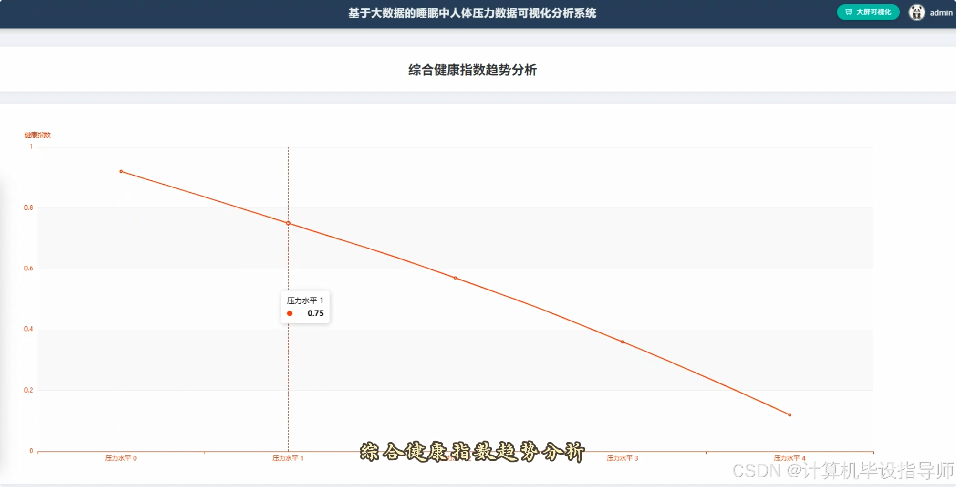Screen dimensions: 956x487
Task: Click the y-axis title 健康指数
Action: 37,135
